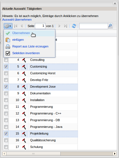Go to next page arrow
The image size is (119, 158).
59,26
